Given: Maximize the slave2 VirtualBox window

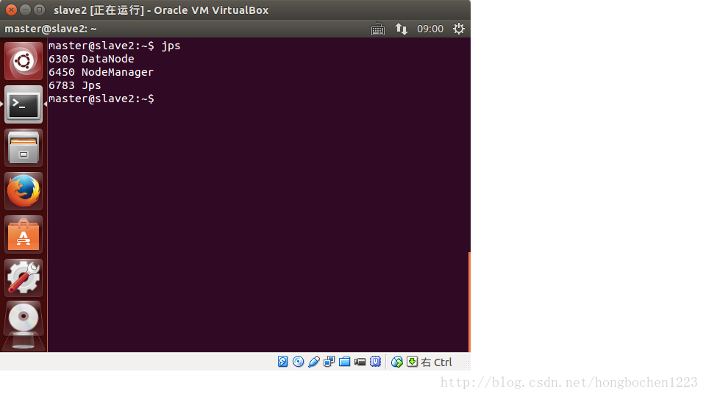Looking at the screenshot, I should [40, 10].
